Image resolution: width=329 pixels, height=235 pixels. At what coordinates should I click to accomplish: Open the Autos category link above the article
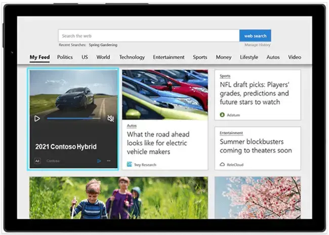tap(132, 126)
